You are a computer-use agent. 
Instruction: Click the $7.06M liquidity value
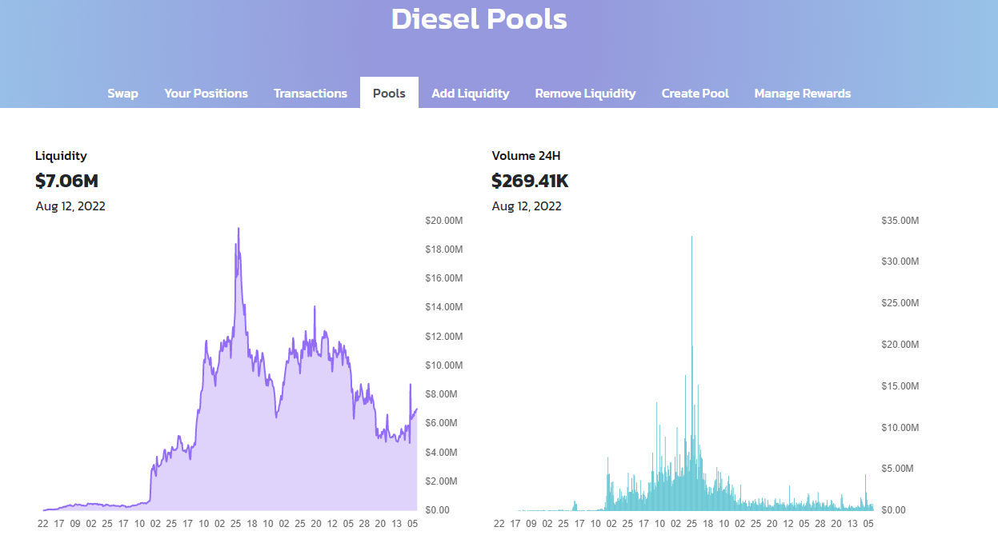(66, 182)
